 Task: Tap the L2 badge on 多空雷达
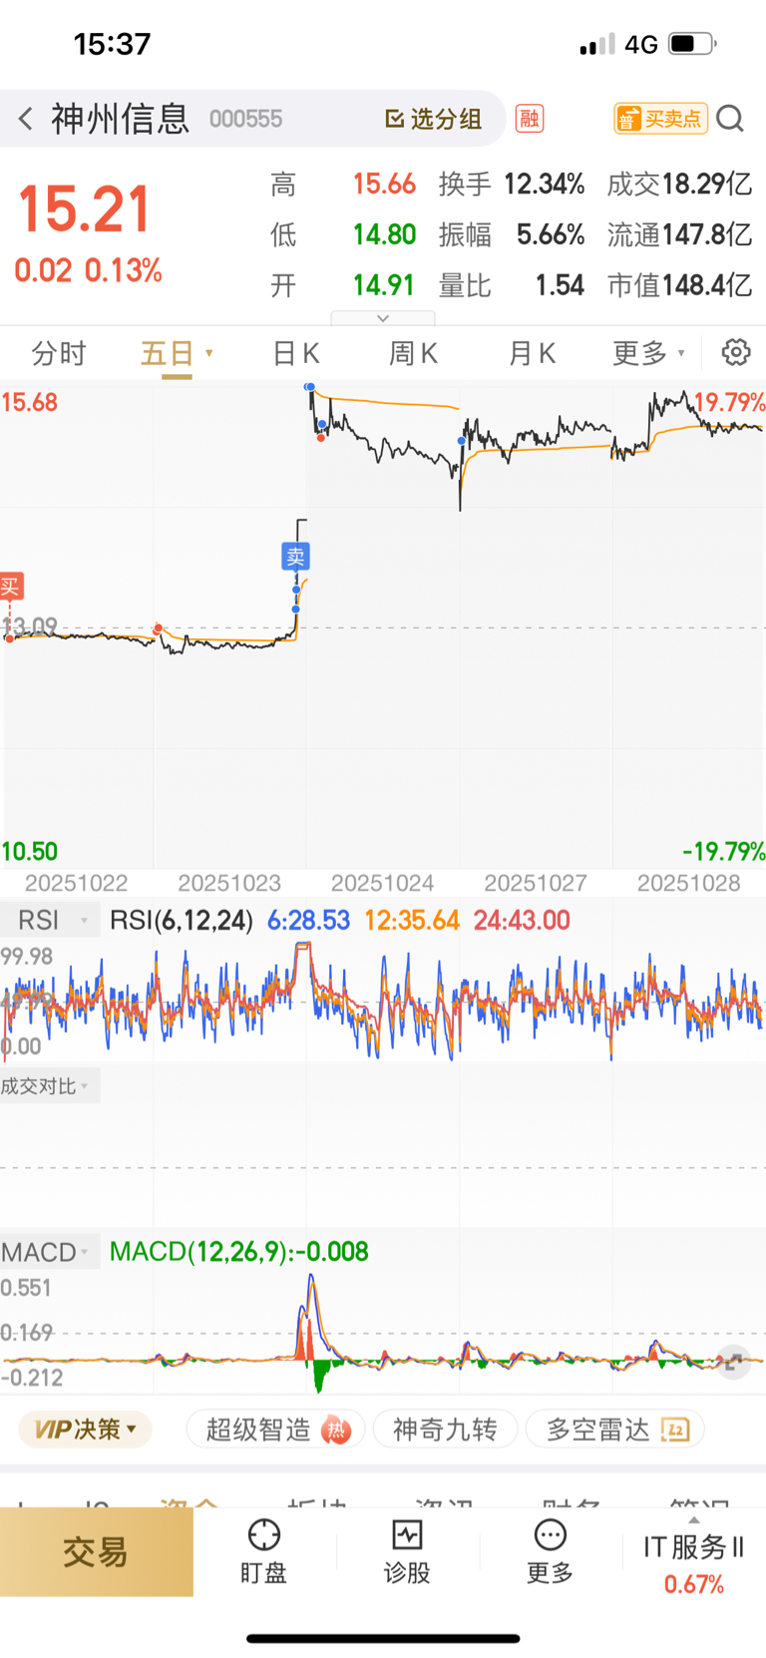pos(675,1430)
